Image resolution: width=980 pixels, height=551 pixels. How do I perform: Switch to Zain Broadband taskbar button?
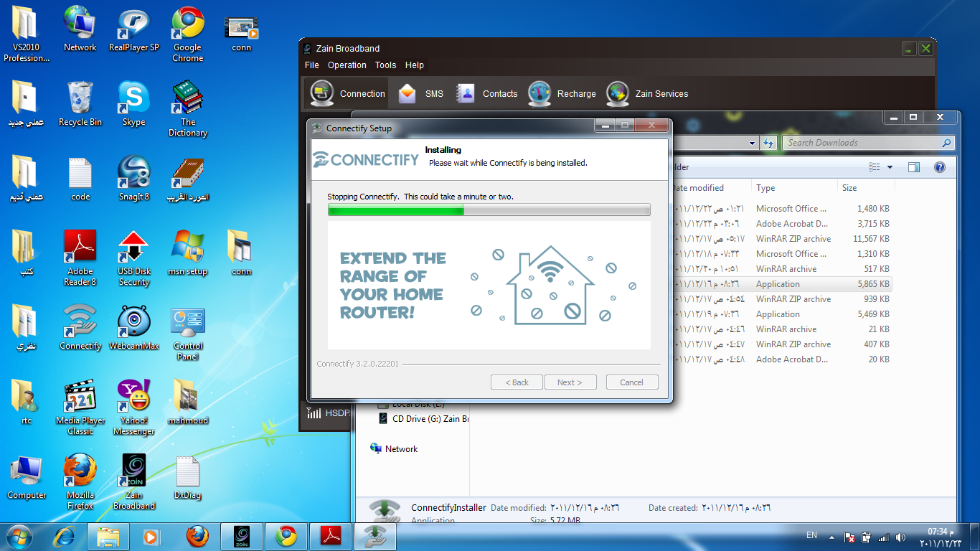click(x=242, y=537)
